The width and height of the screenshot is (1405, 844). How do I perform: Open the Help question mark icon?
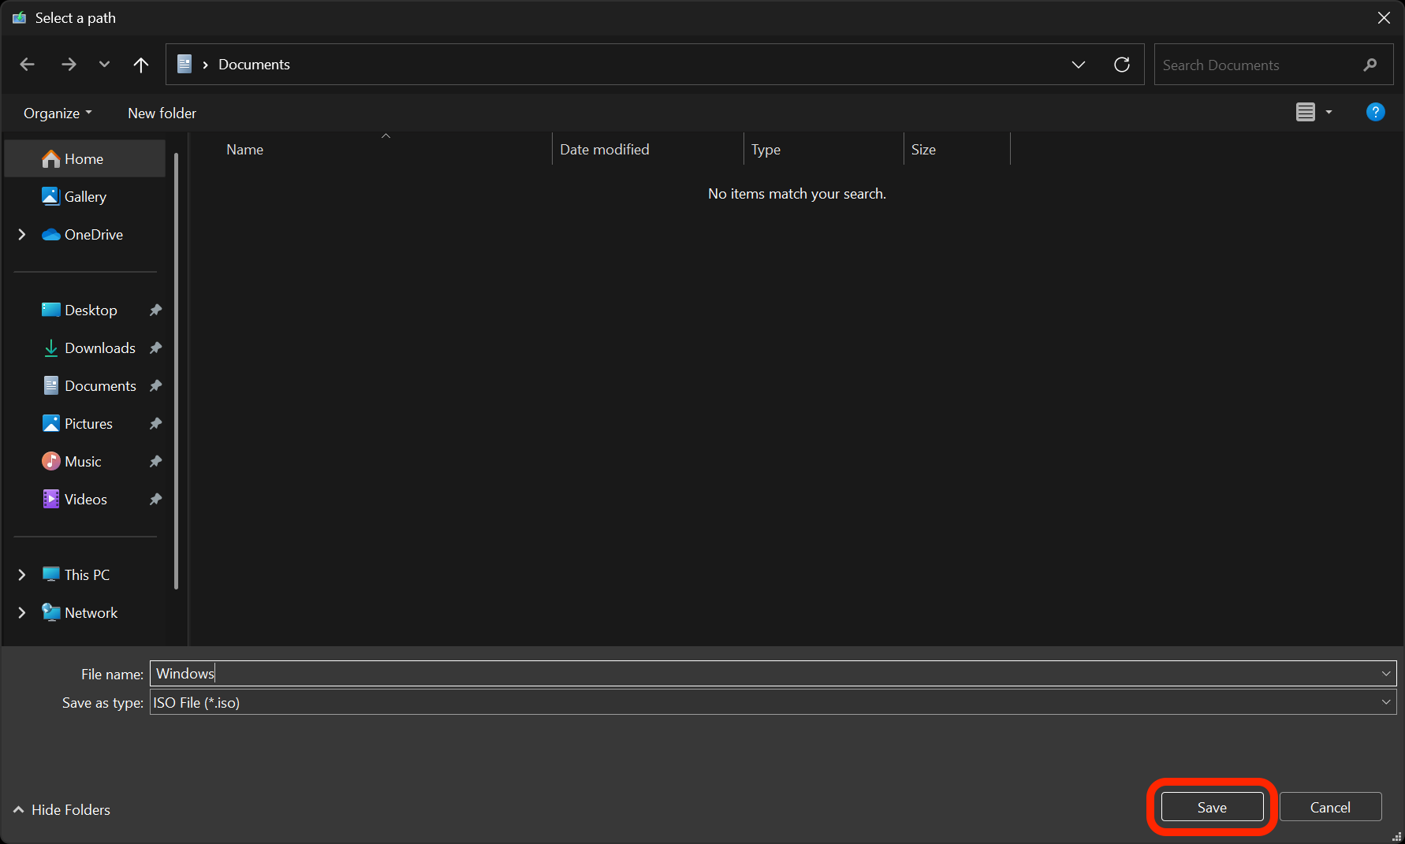[x=1375, y=113]
